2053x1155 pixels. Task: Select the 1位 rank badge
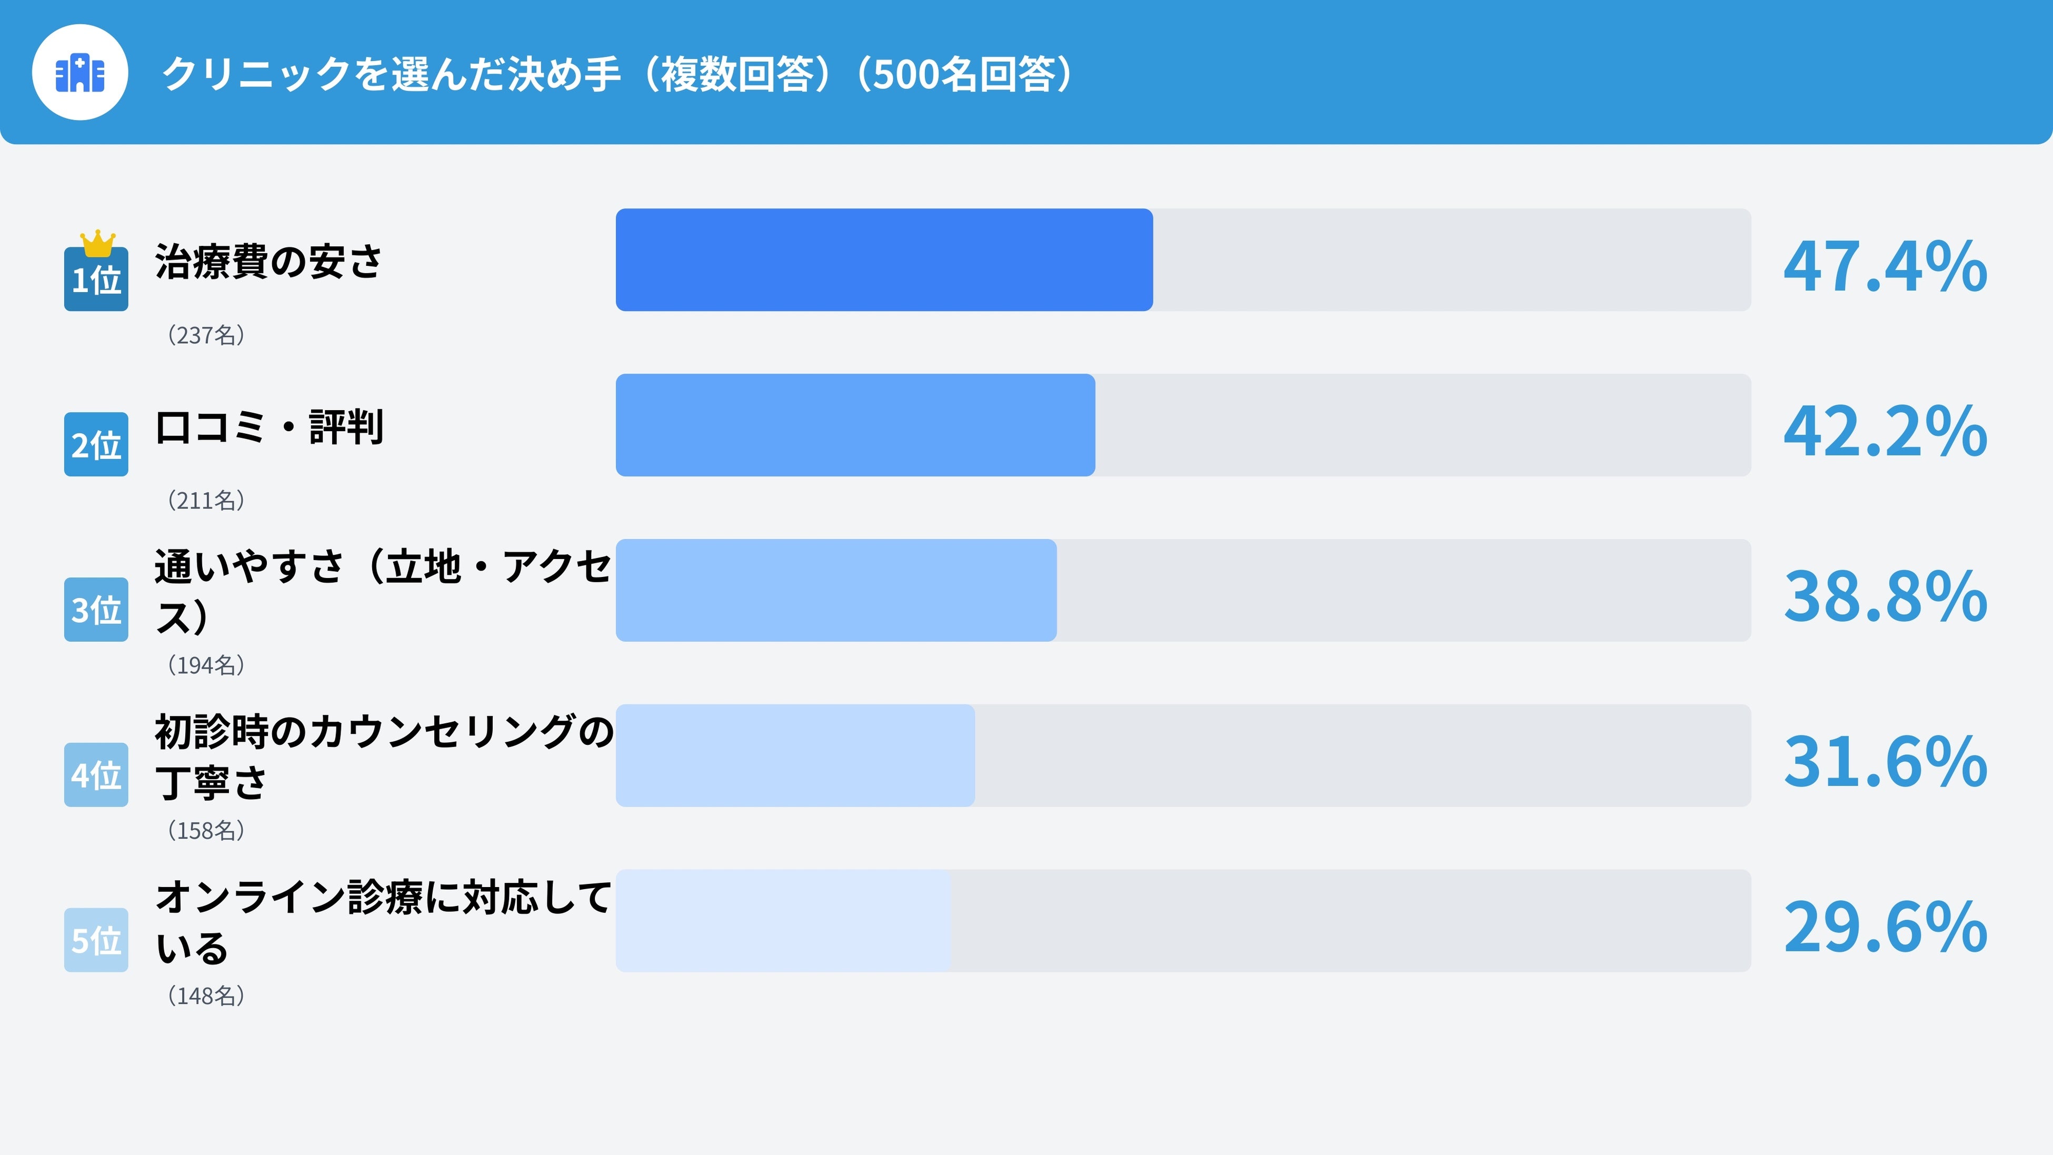(96, 280)
